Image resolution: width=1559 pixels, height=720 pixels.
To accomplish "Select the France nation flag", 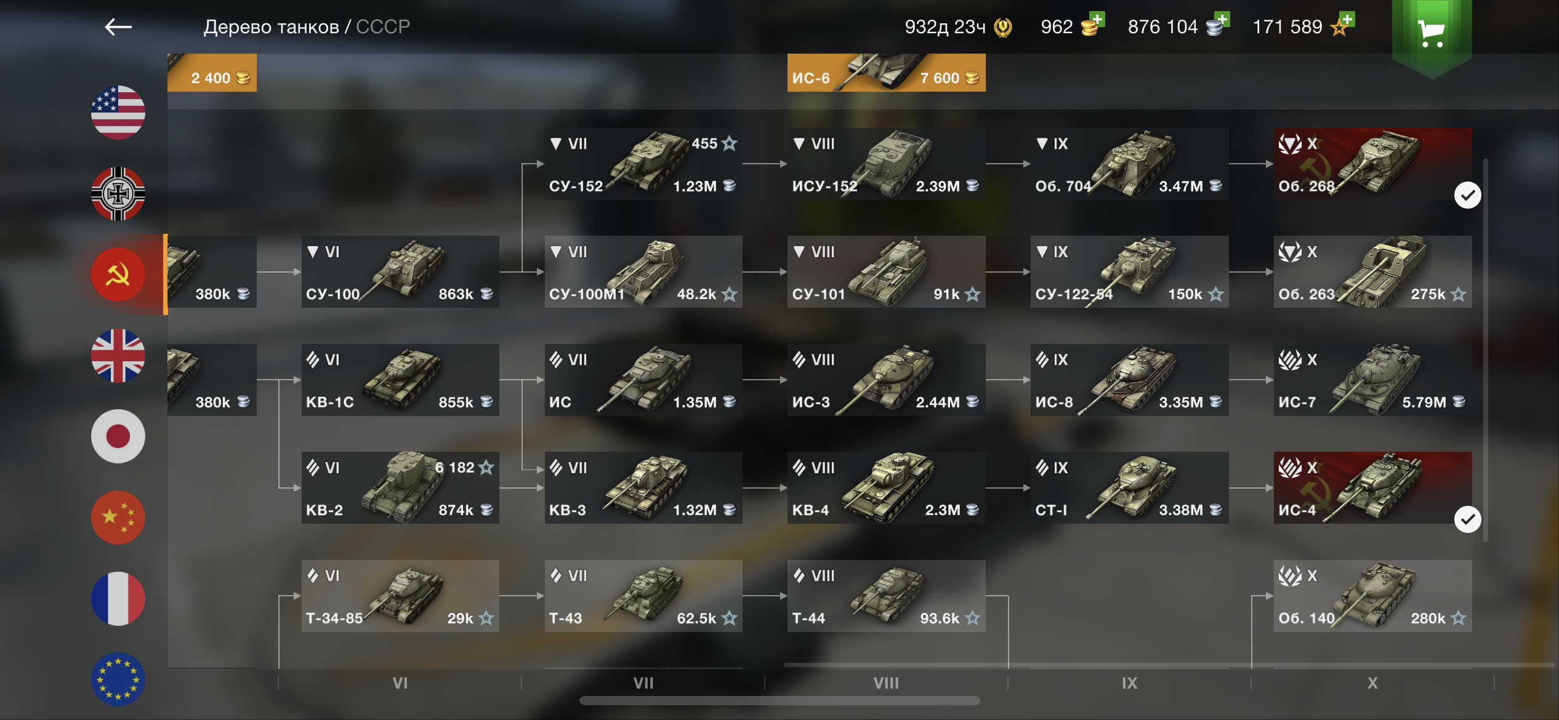I will (118, 599).
